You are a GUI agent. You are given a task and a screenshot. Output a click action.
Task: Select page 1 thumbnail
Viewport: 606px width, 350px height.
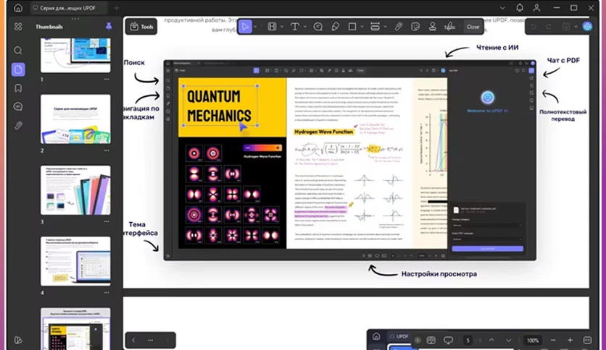(75, 55)
